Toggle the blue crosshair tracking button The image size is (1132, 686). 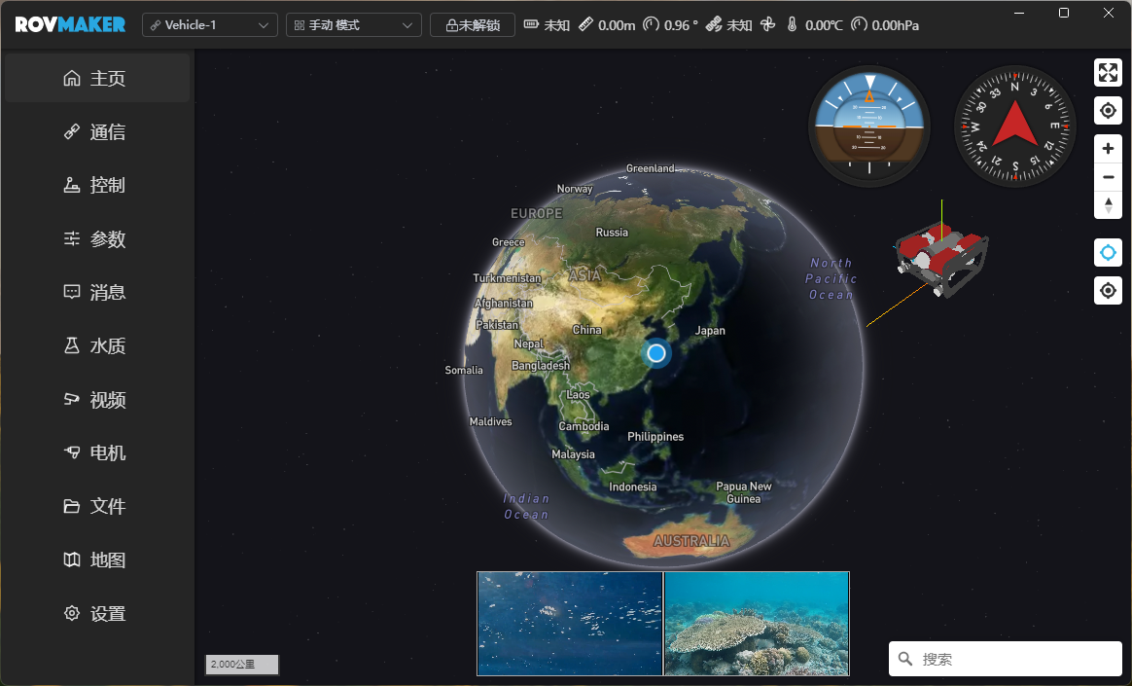coord(1108,253)
